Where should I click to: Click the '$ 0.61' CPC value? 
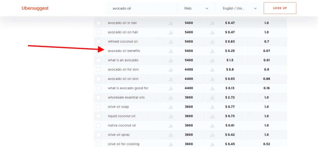230,126
